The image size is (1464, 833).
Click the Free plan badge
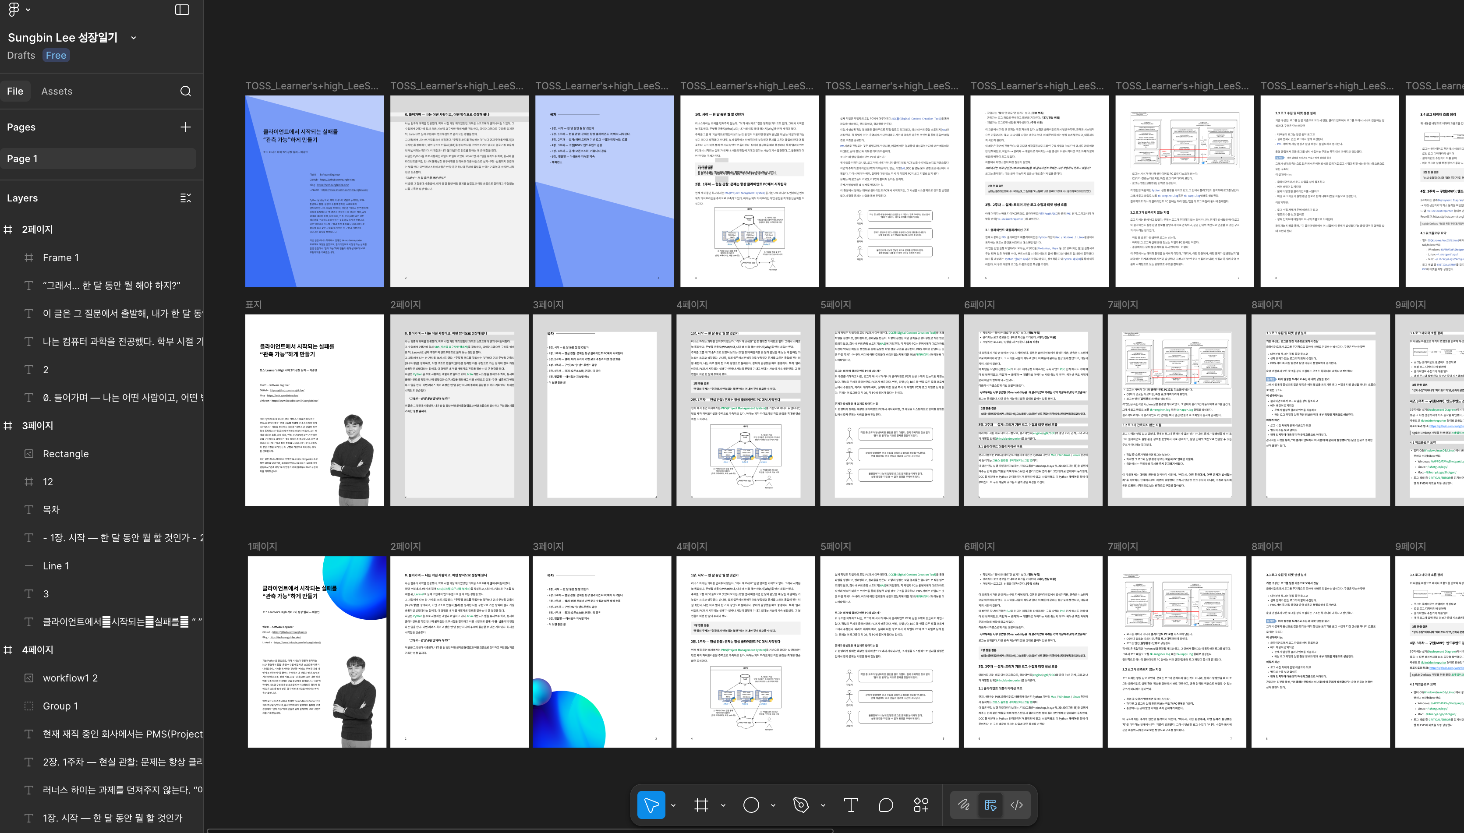pos(56,55)
